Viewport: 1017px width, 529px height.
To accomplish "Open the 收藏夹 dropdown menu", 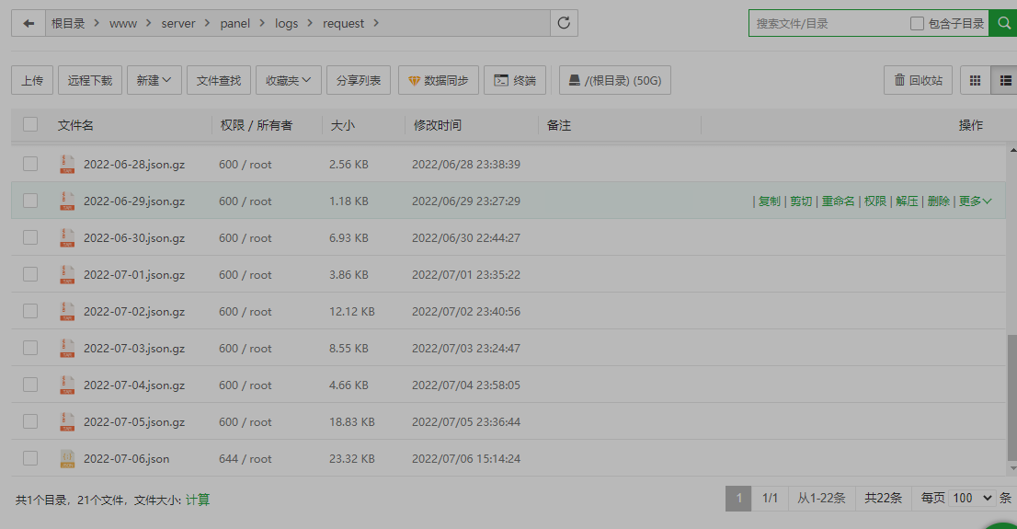I will click(x=288, y=80).
